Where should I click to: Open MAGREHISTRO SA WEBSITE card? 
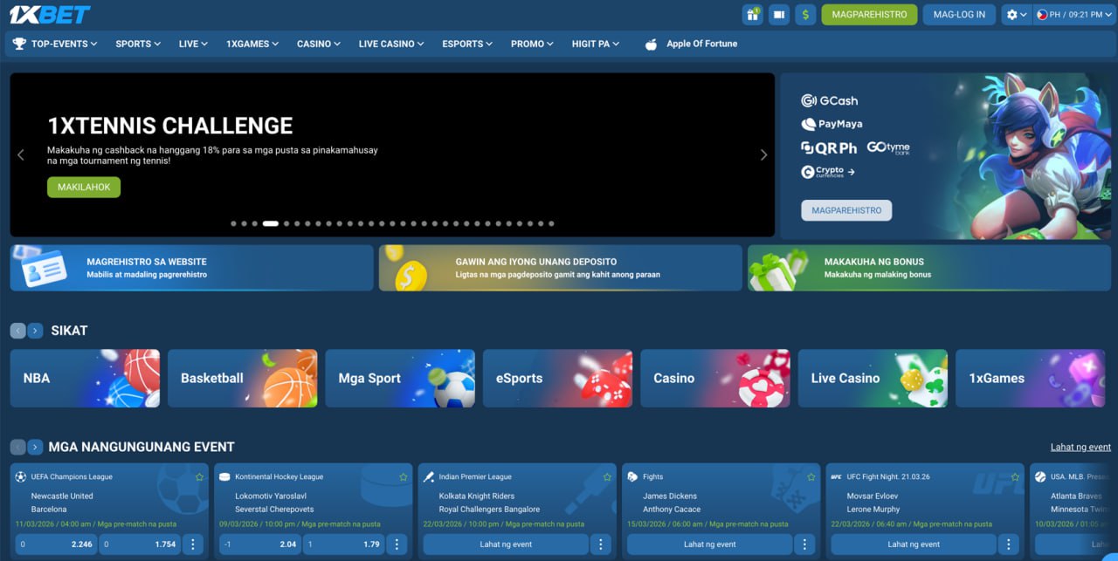tap(191, 268)
